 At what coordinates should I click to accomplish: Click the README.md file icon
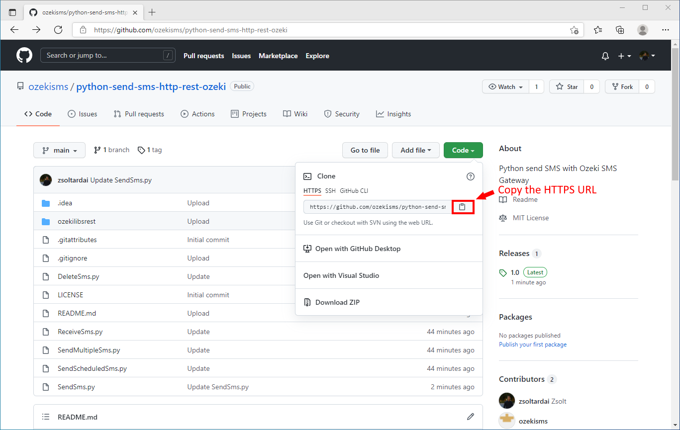(45, 313)
